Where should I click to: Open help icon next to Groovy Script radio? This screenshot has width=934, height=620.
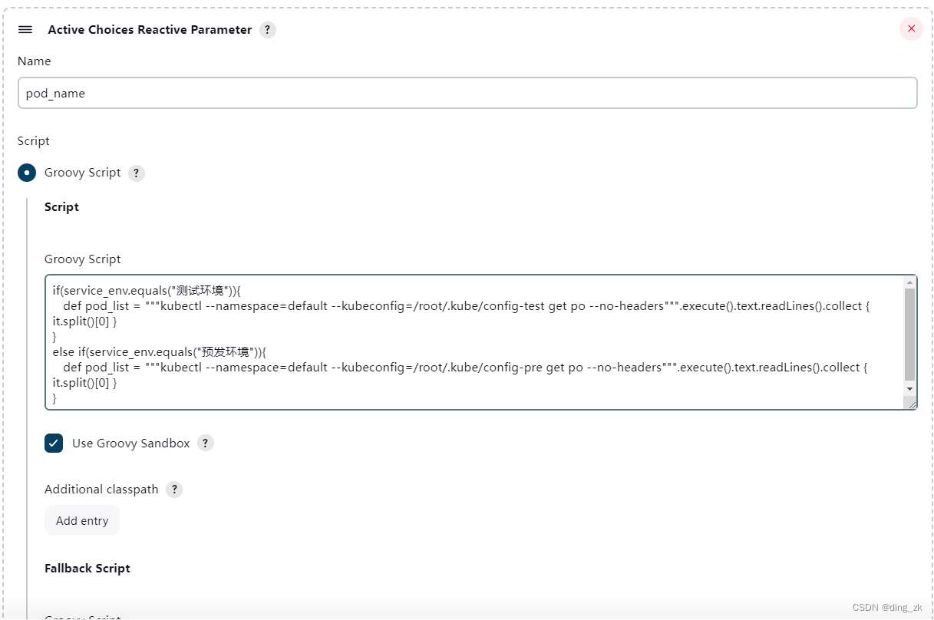coord(136,173)
